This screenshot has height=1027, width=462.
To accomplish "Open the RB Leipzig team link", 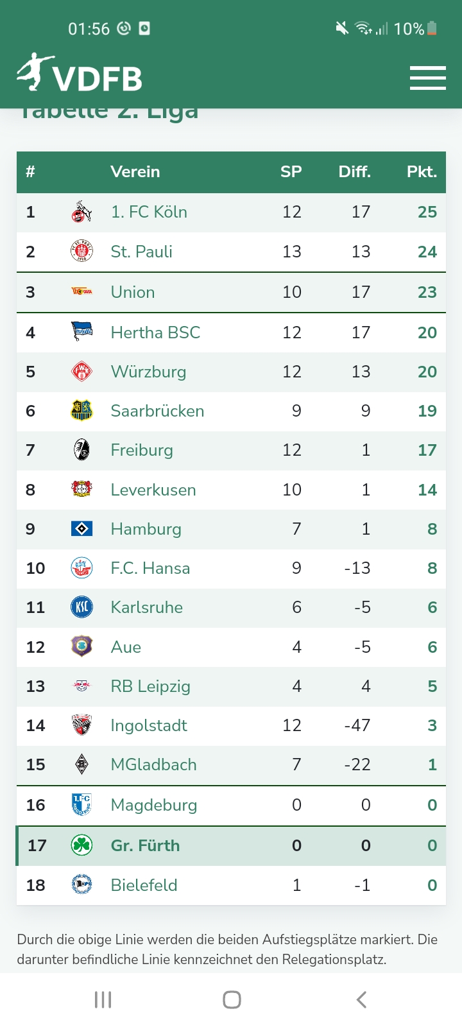I will pyautogui.click(x=150, y=686).
